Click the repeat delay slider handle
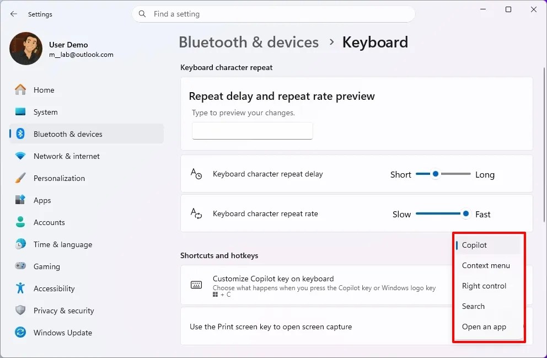The height and width of the screenshot is (358, 547). [436, 174]
